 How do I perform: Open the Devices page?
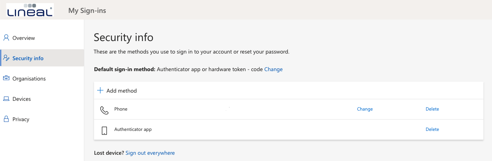21,99
